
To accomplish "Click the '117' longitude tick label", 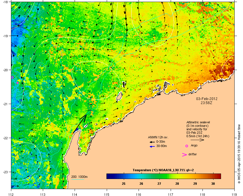I will pos(171,194).
